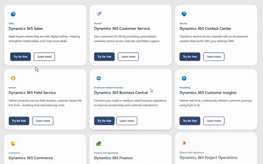This screenshot has width=263, height=164.
Task: Learn more about Dynamics 365 Contact Center
Action: tap(214, 57)
